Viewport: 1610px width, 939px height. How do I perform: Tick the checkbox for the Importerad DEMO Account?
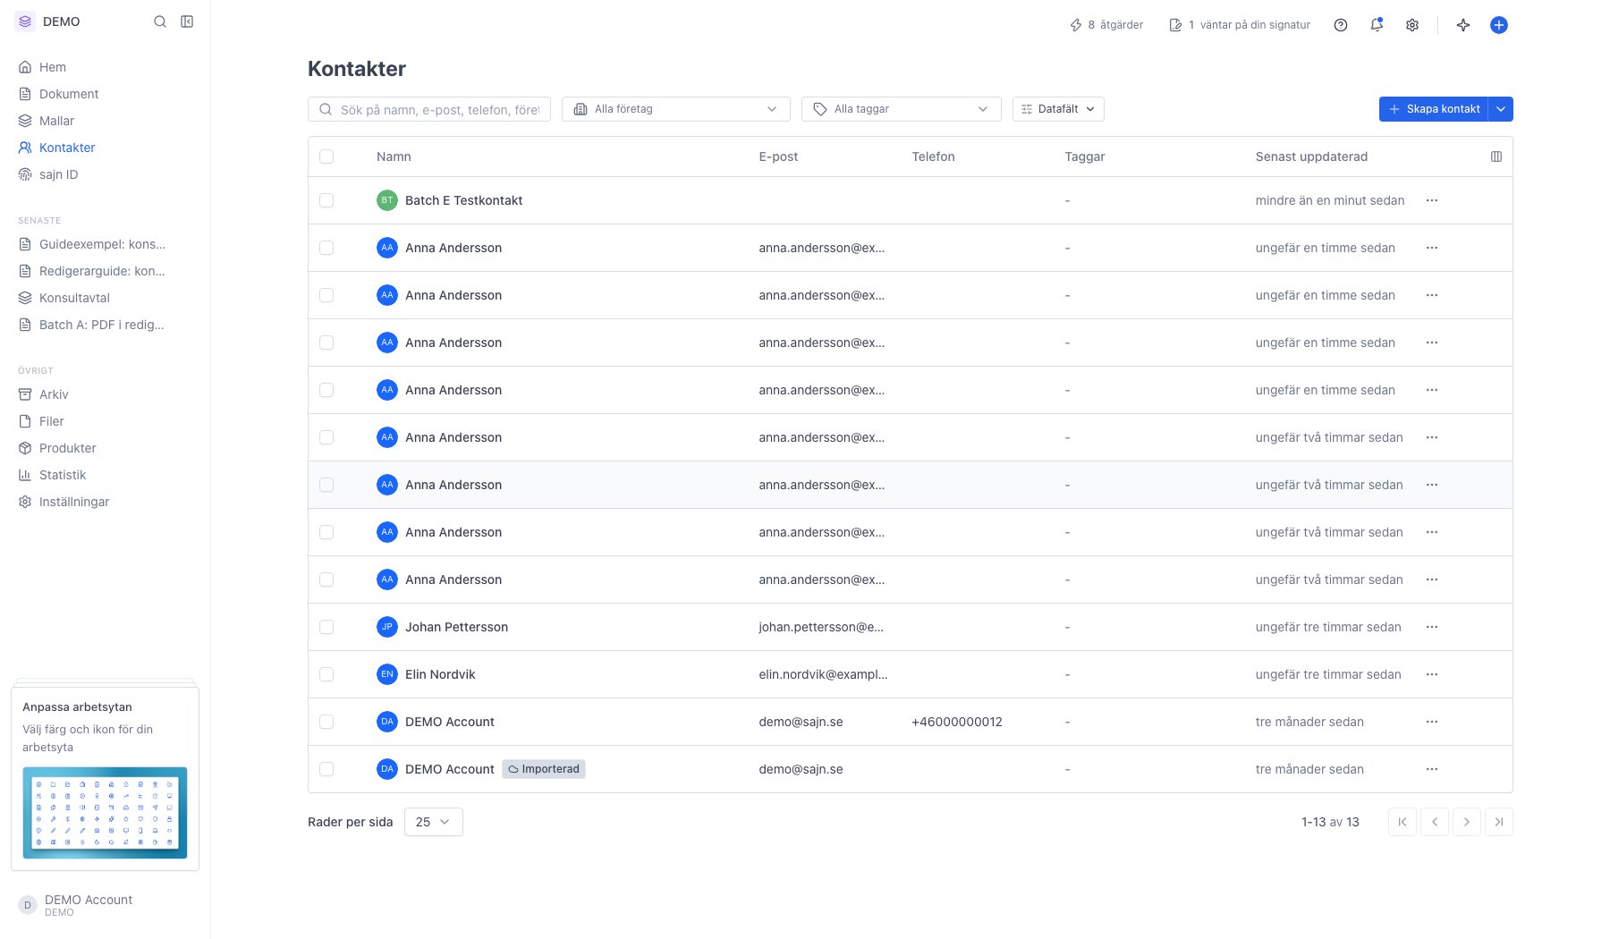pos(326,769)
